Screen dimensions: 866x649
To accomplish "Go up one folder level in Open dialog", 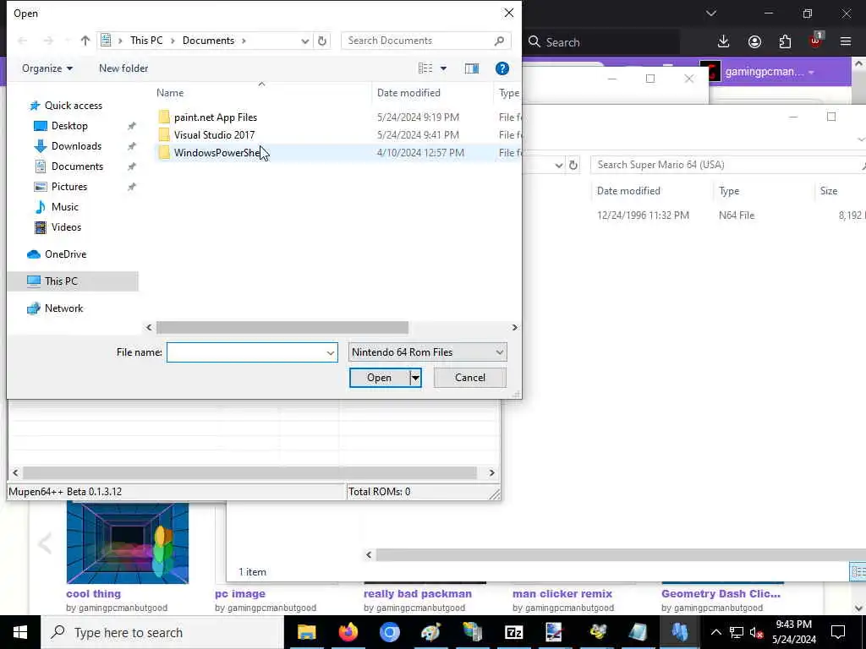I will click(85, 41).
